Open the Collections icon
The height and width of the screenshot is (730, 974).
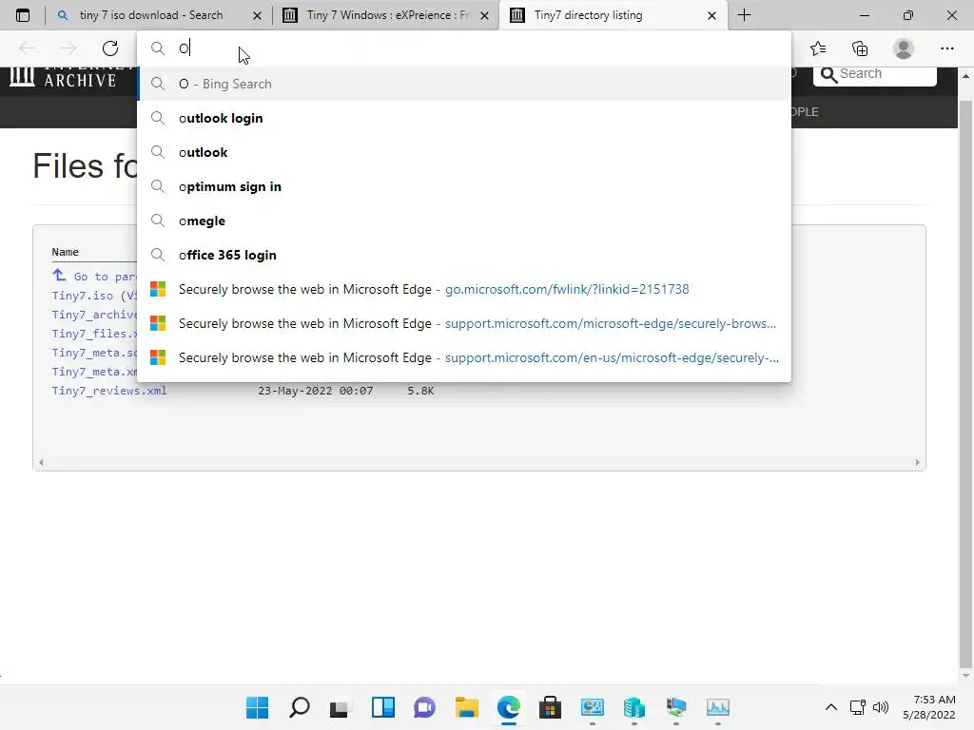pos(860,48)
